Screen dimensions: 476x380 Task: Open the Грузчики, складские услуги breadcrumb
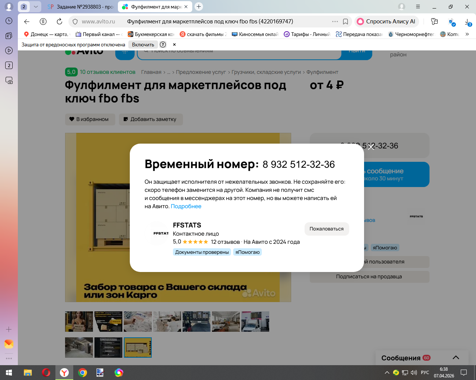click(x=266, y=72)
